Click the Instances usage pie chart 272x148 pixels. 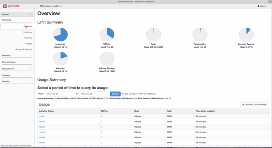(60, 34)
